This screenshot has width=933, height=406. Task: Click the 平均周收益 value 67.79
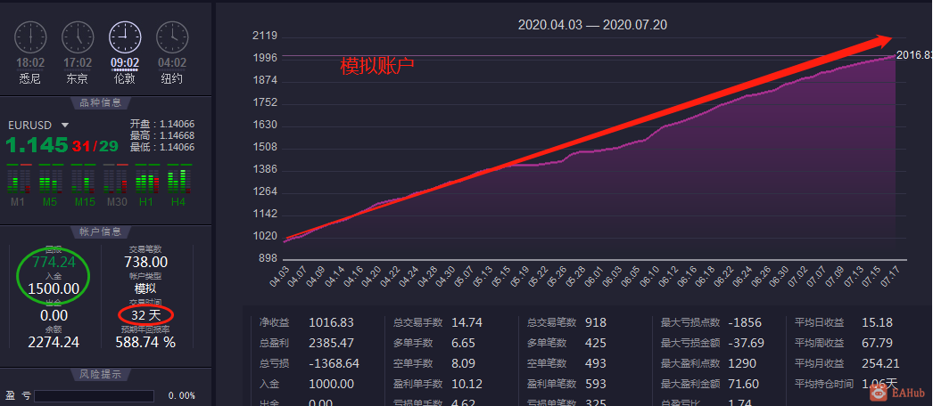click(x=877, y=343)
